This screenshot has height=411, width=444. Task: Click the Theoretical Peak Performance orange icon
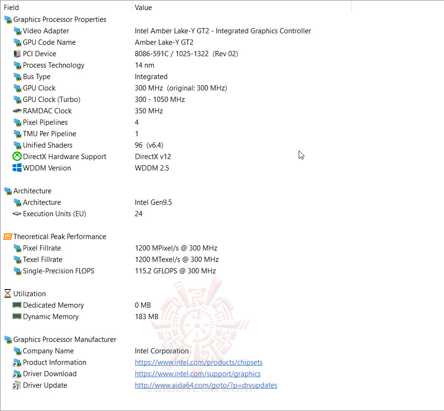(x=7, y=237)
